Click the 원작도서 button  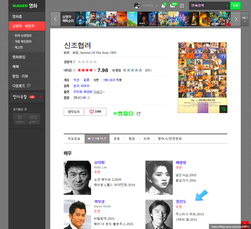pyautogui.click(x=73, y=112)
